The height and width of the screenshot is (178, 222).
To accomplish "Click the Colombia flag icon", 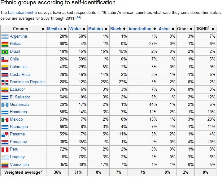I will click(5, 67).
